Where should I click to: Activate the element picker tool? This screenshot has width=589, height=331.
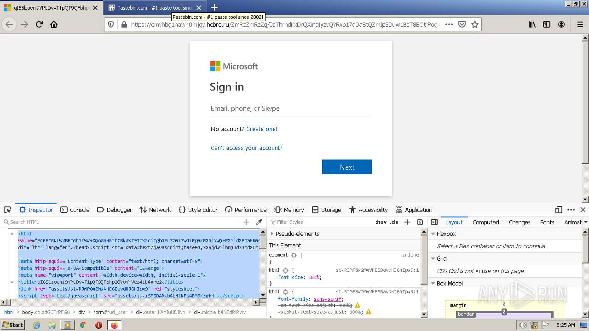[x=7, y=210]
